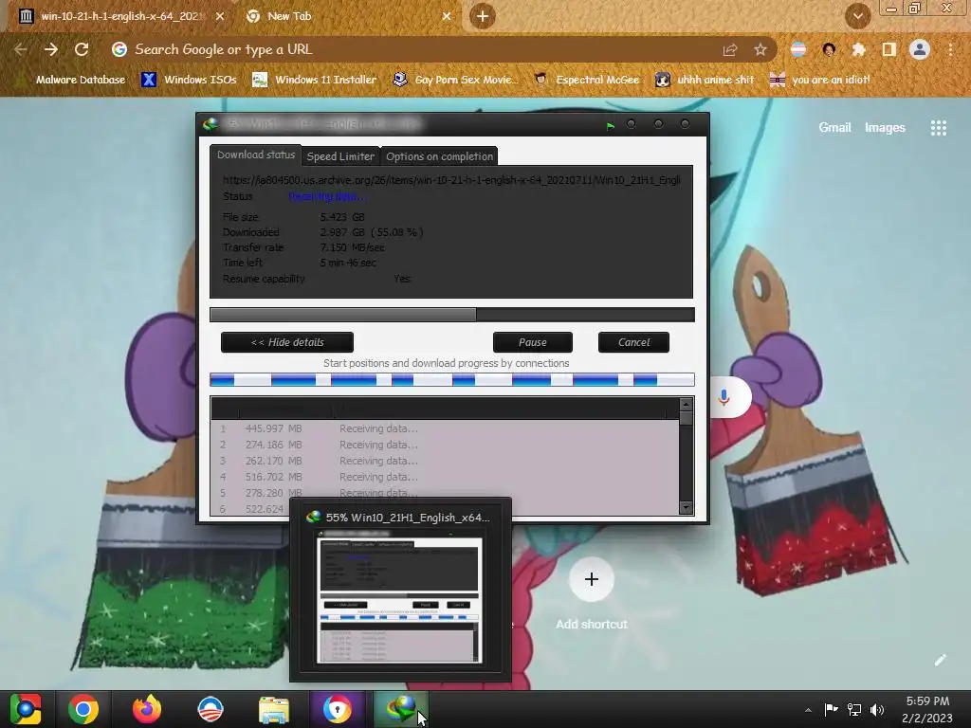Click the customize Chrome pencil icon
Image resolution: width=971 pixels, height=728 pixels.
tap(940, 660)
